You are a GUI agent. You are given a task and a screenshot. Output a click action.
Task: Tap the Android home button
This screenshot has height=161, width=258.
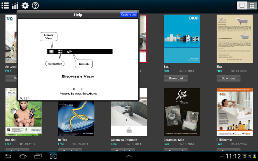click(23, 156)
